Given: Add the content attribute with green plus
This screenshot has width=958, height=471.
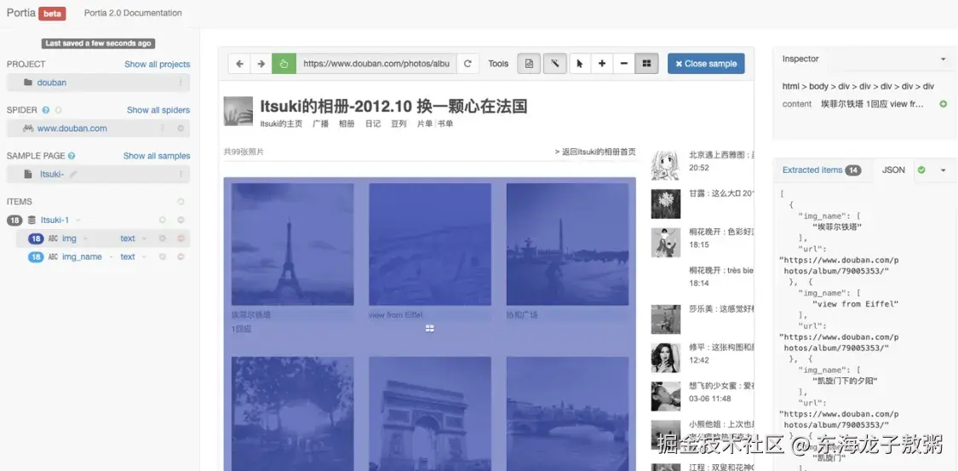Looking at the screenshot, I should tap(944, 105).
